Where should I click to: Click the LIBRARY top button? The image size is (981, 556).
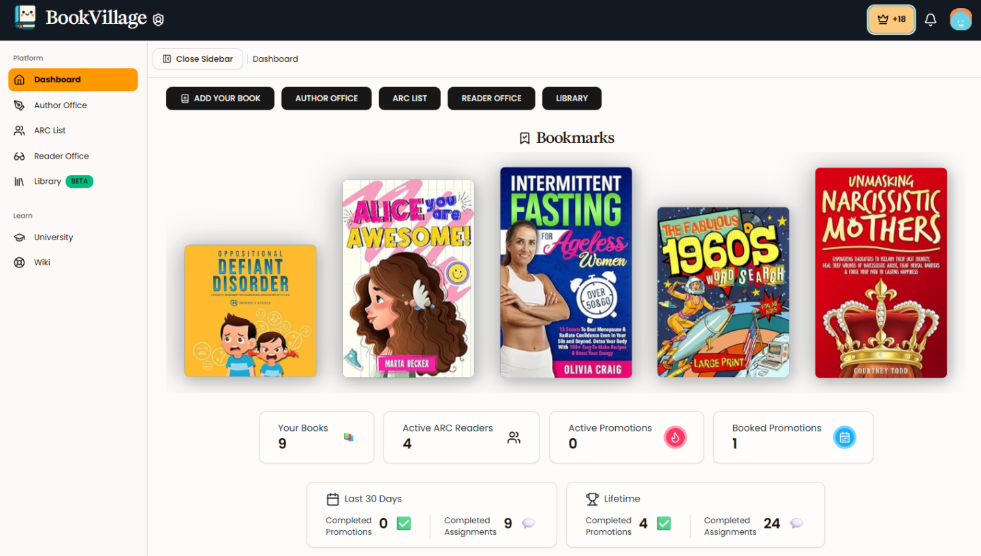[x=572, y=98]
